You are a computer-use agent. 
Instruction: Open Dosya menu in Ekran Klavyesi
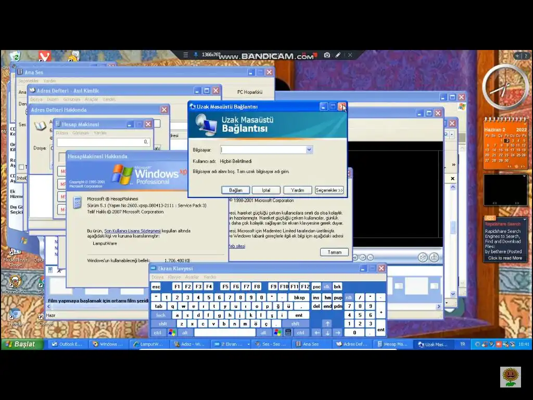(x=157, y=277)
